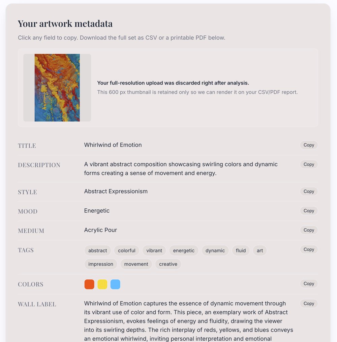Copy the Wall Label text

[x=309, y=304]
